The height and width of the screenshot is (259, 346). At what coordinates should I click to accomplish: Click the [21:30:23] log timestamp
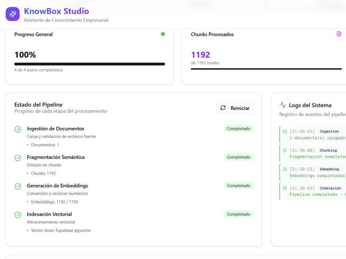point(302,169)
